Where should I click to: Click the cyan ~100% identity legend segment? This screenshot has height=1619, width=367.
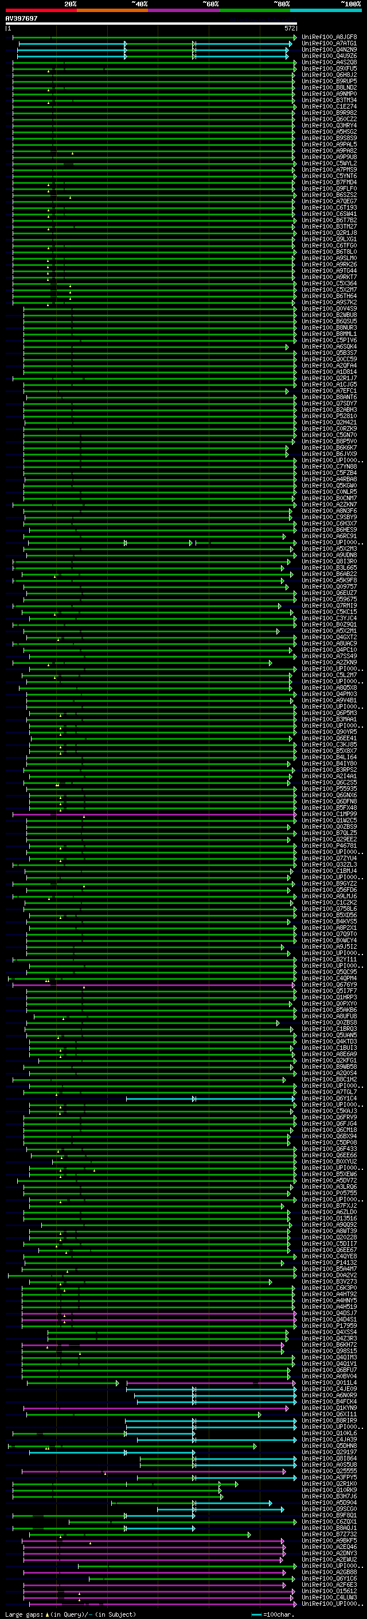coord(326,11)
